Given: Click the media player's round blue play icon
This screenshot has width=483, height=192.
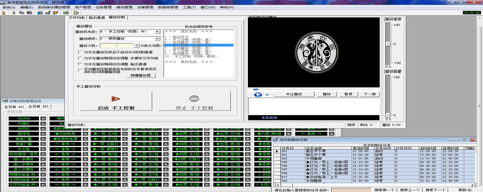Looking at the screenshot, I should [258, 95].
